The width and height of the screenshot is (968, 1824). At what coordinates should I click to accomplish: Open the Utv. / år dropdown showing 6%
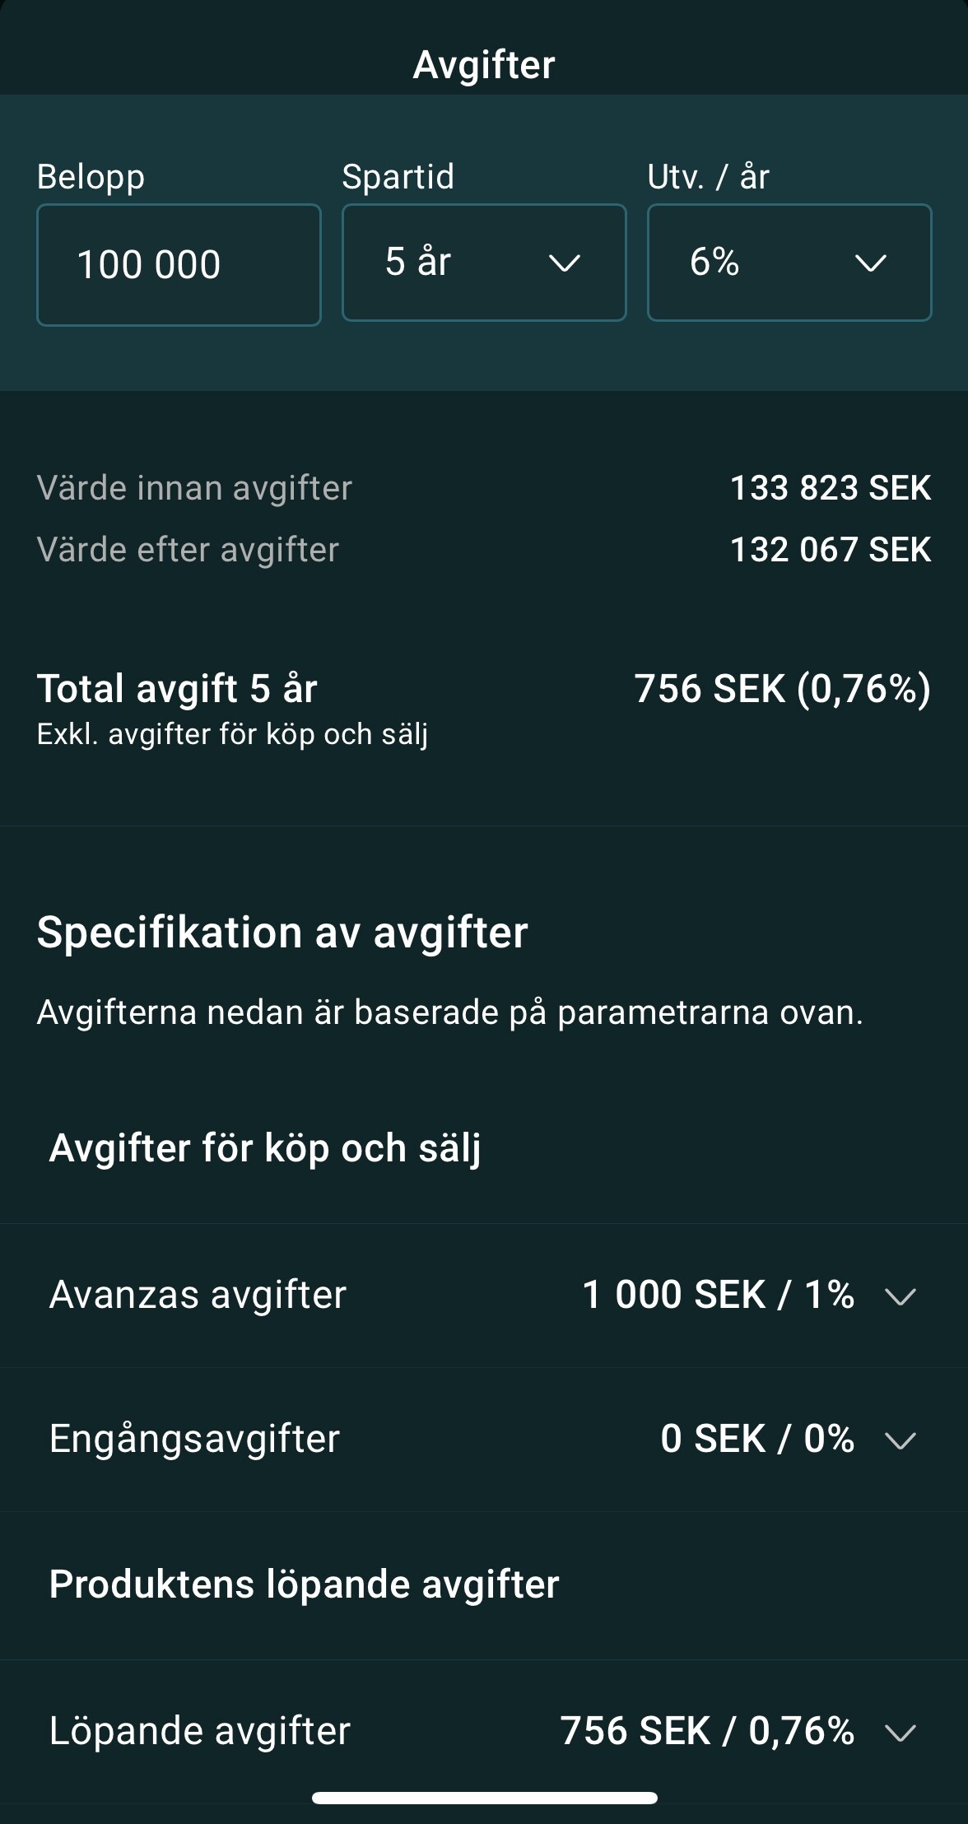pos(789,263)
